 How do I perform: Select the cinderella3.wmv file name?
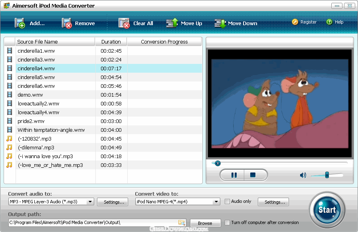click(36, 59)
